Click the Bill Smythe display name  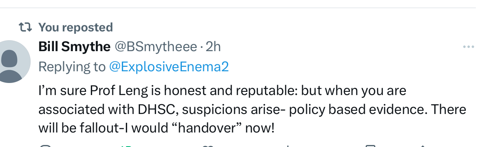(x=74, y=47)
